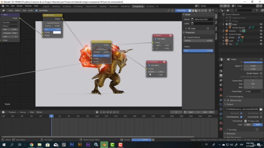The image size is (264, 148).
Task: Click the white Image color swatch on Alpha Over node
Action: (57, 32)
